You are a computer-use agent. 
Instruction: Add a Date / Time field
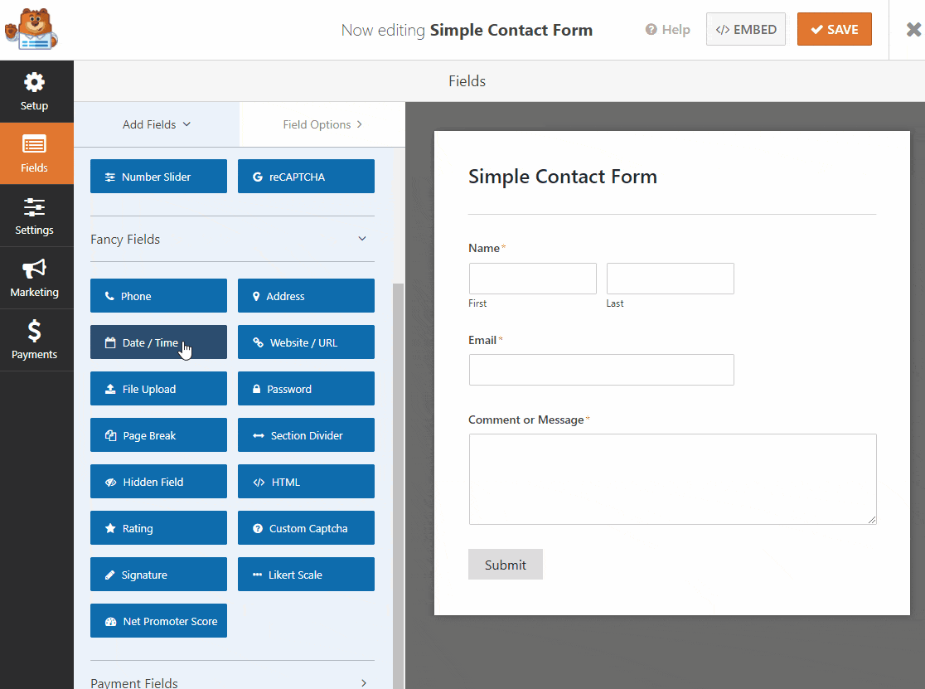coord(158,342)
